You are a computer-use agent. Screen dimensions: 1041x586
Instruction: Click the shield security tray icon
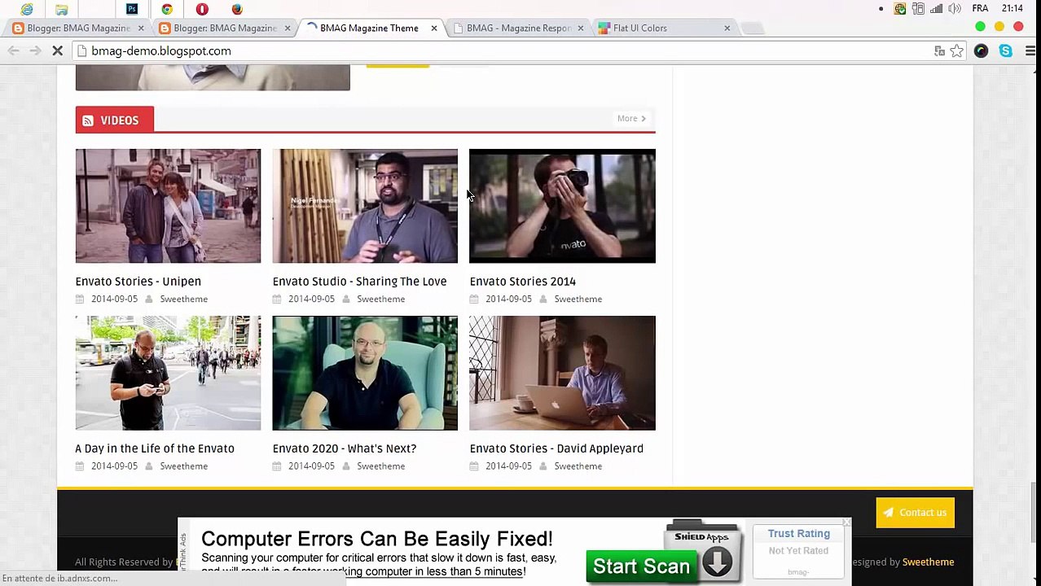(x=900, y=9)
